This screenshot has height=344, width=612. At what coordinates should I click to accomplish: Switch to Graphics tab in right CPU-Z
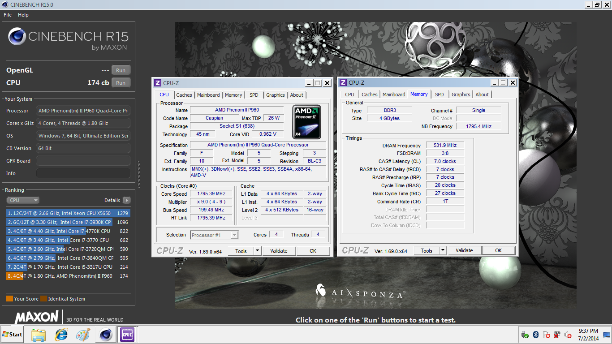tap(461, 95)
